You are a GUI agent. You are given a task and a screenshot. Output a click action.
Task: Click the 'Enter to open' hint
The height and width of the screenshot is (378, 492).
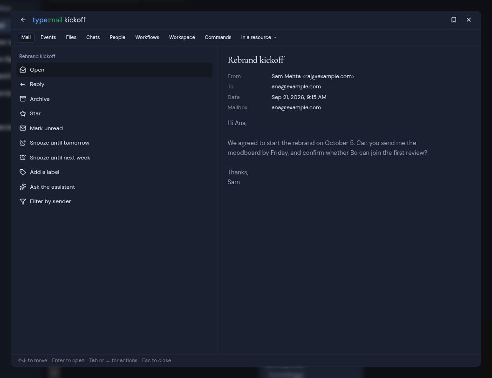coord(68,360)
